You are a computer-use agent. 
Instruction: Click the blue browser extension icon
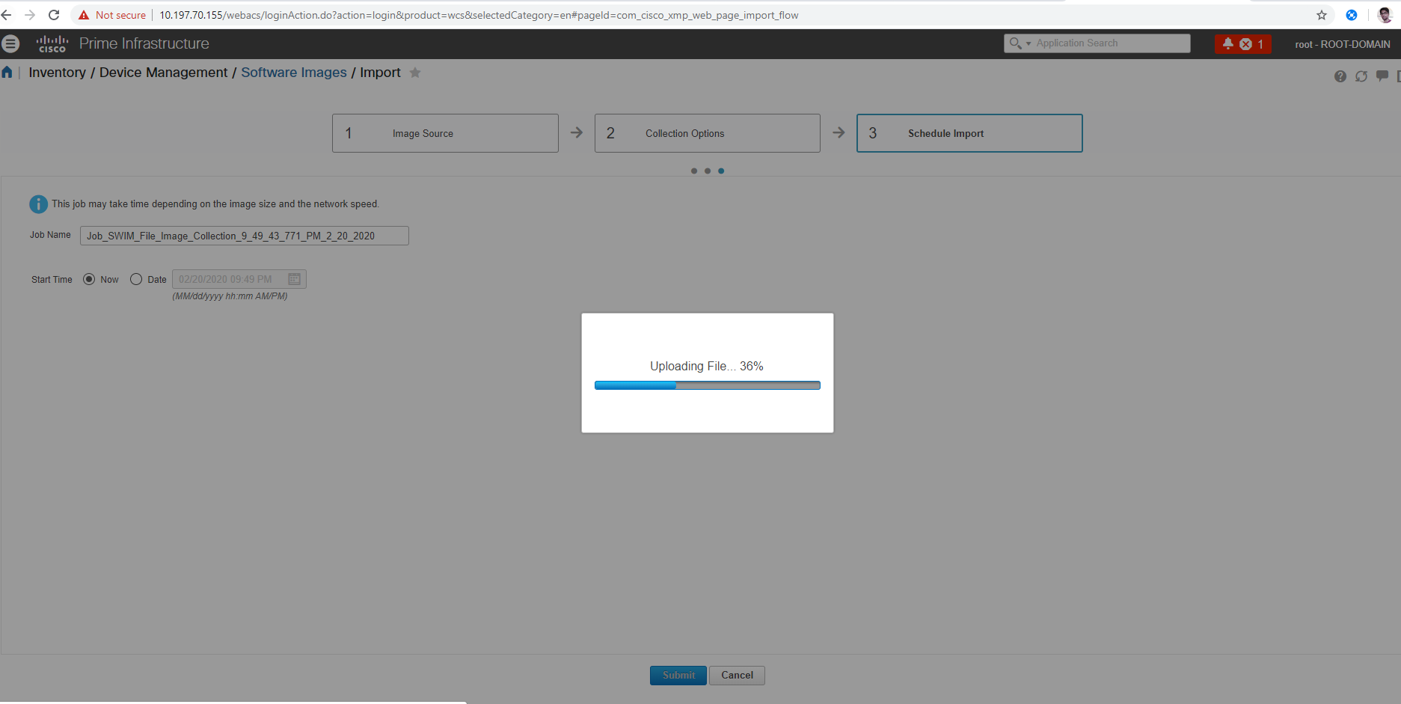coord(1352,15)
